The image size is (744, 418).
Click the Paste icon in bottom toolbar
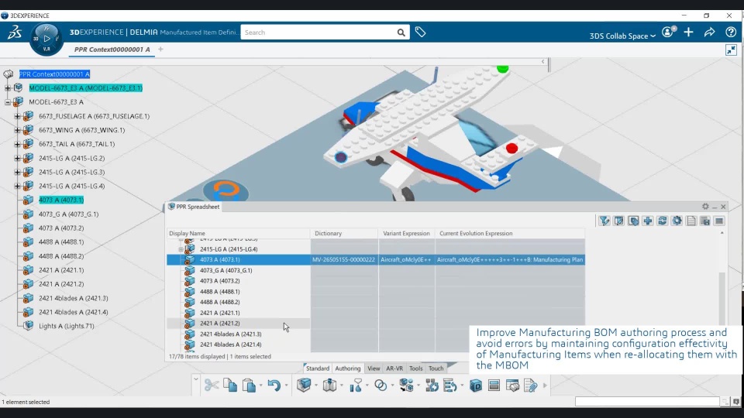point(249,385)
